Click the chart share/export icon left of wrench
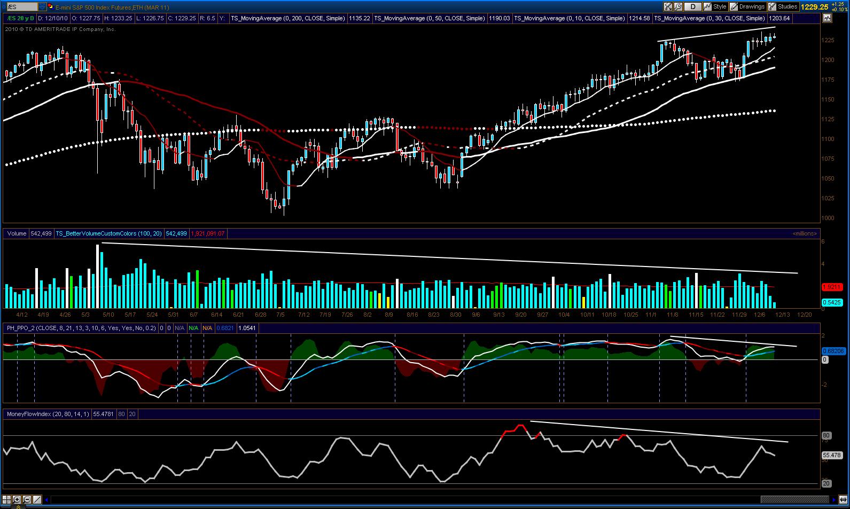The width and height of the screenshot is (850, 509). point(668,7)
